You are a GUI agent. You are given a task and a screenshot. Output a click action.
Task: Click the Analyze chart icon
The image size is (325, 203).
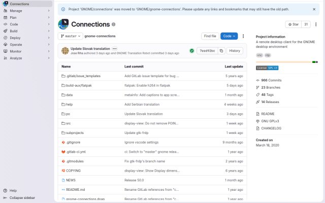point(6,58)
